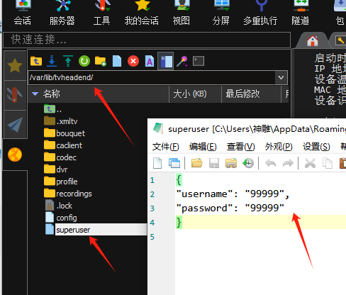Select the profile folder
Screen dimensions: 346x295
pyautogui.click(x=61, y=182)
